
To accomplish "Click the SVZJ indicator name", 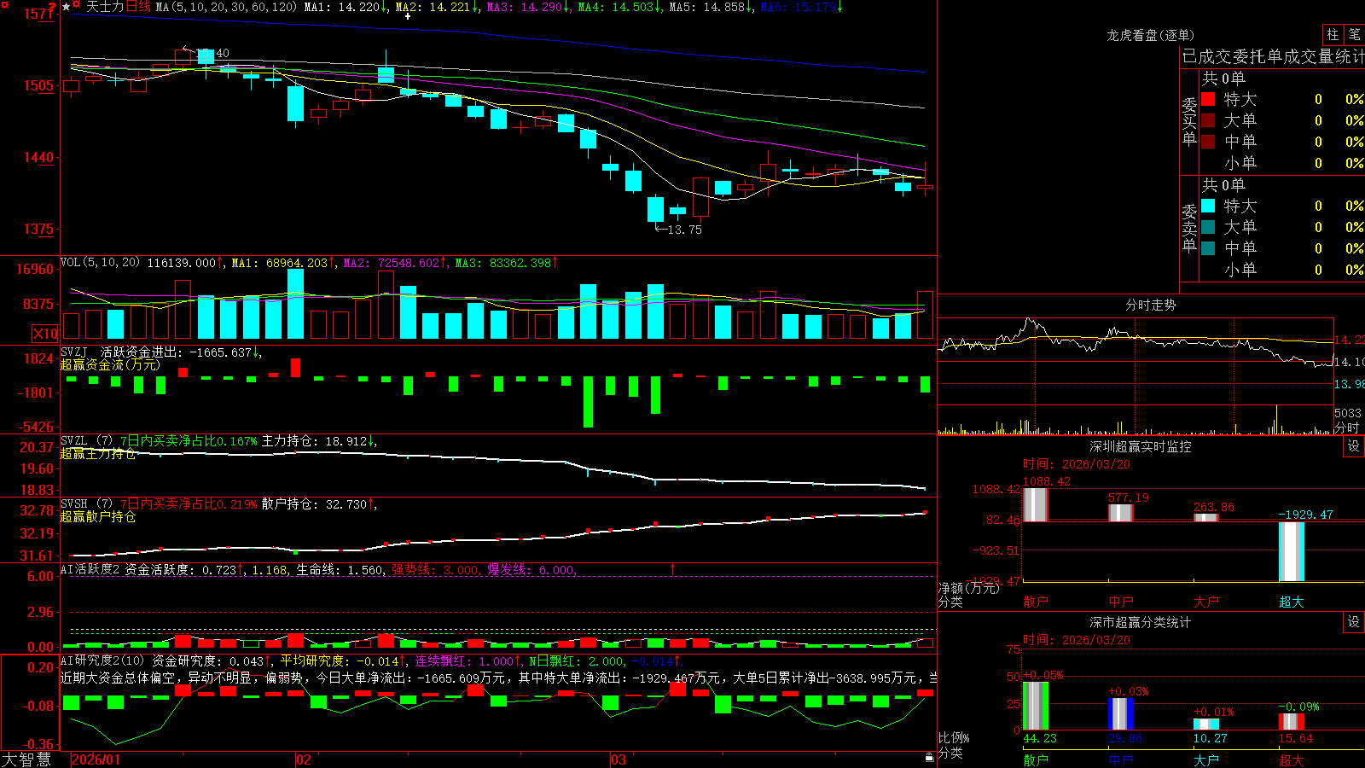I will [x=74, y=352].
